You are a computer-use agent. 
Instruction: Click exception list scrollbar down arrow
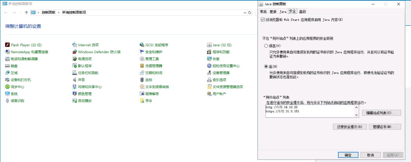point(357,115)
